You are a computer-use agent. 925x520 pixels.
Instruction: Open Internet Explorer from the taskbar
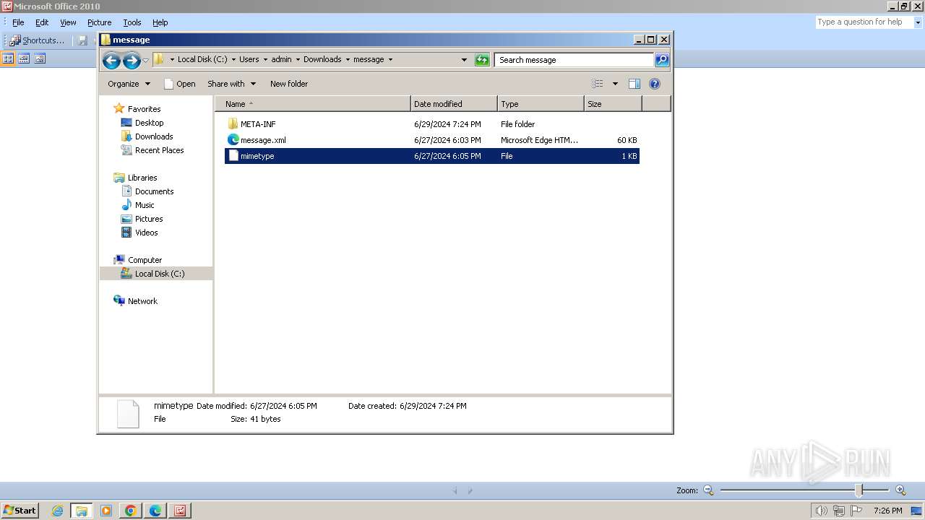tap(58, 511)
